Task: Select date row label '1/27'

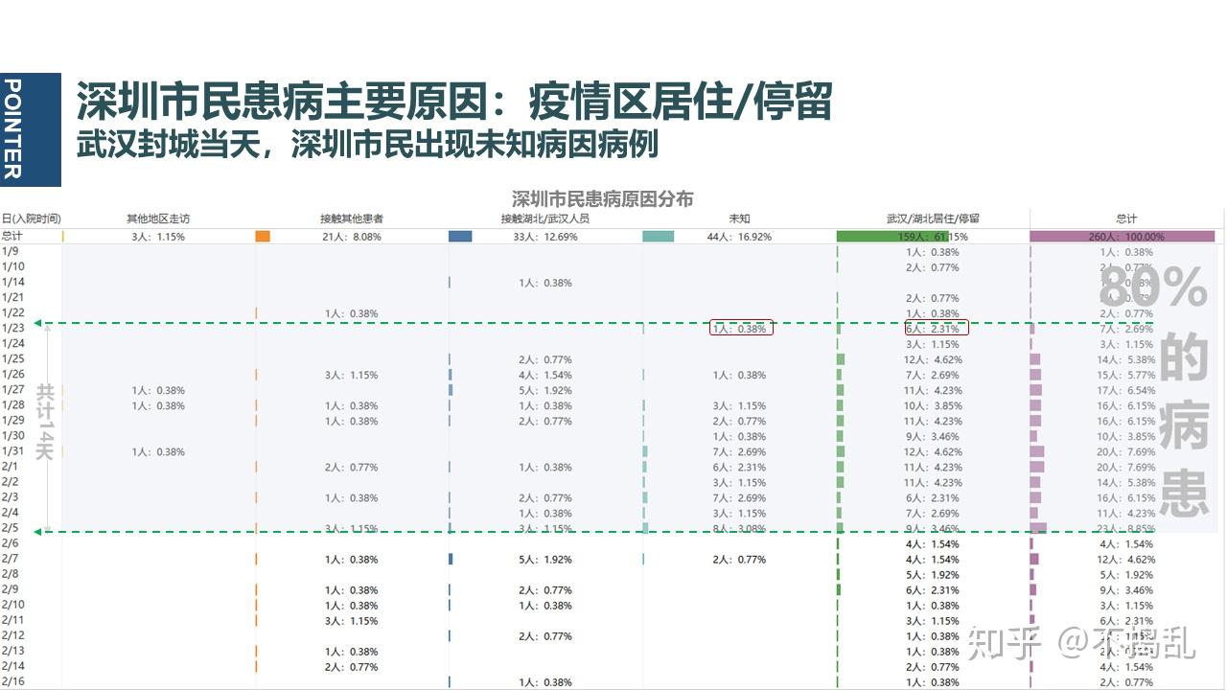Action: 12,390
